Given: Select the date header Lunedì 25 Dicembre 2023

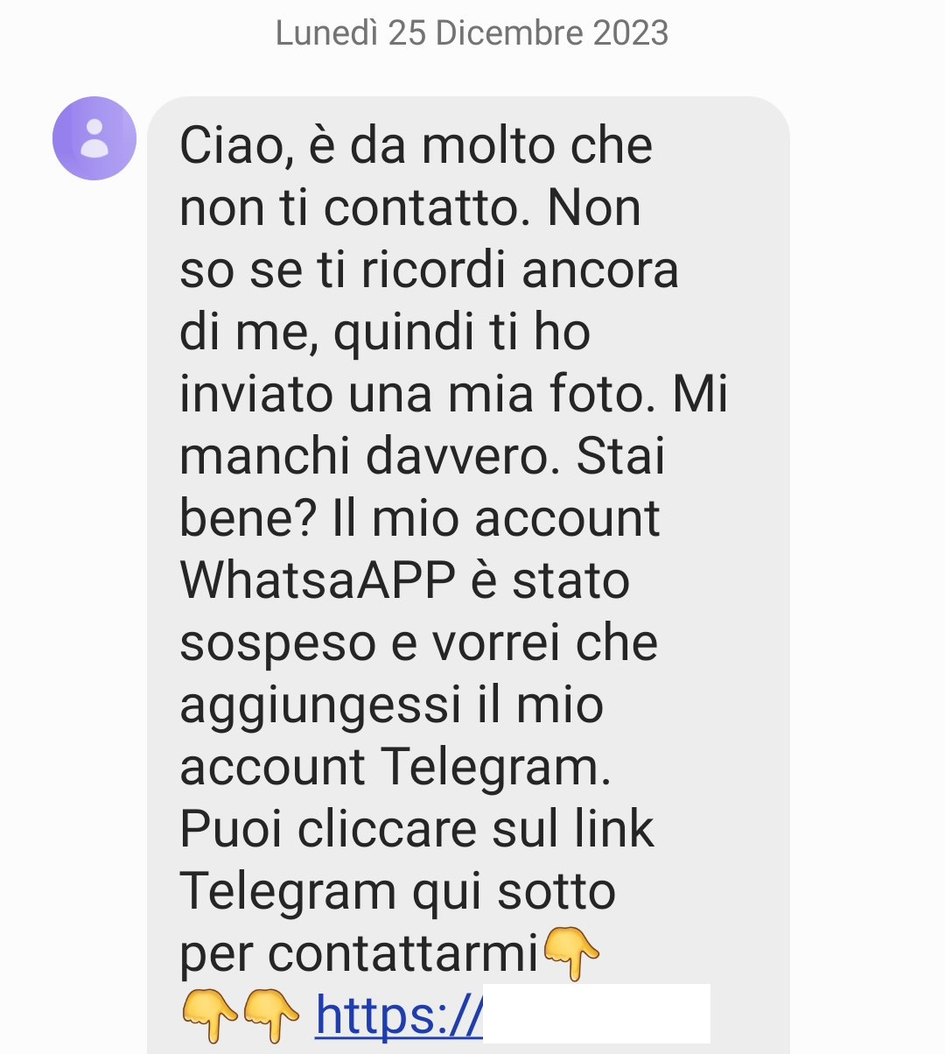Looking at the screenshot, I should (472, 33).
